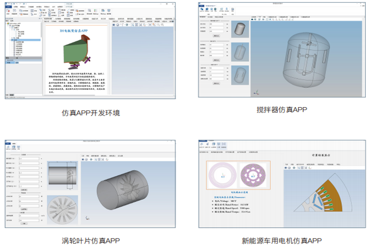Select the side-view drawing thumbnail in the turbine blade app
The image size is (371, 247).
pos(63,175)
